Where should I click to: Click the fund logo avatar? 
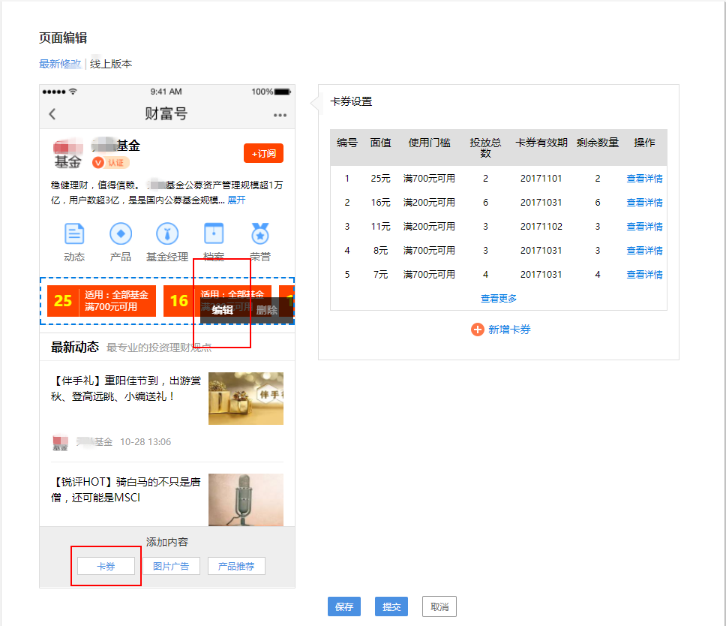click(x=68, y=153)
